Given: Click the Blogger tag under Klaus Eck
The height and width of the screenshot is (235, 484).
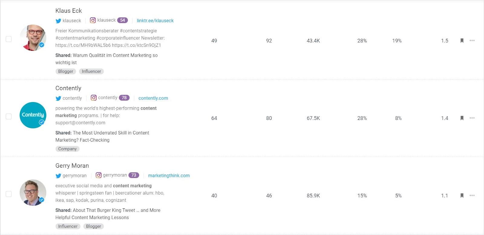Looking at the screenshot, I should pyautogui.click(x=66, y=71).
